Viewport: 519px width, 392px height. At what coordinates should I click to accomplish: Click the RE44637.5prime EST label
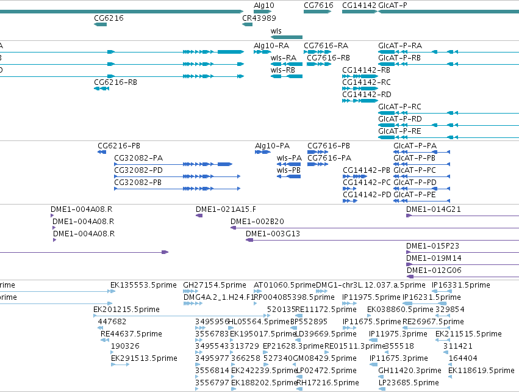[x=131, y=334]
